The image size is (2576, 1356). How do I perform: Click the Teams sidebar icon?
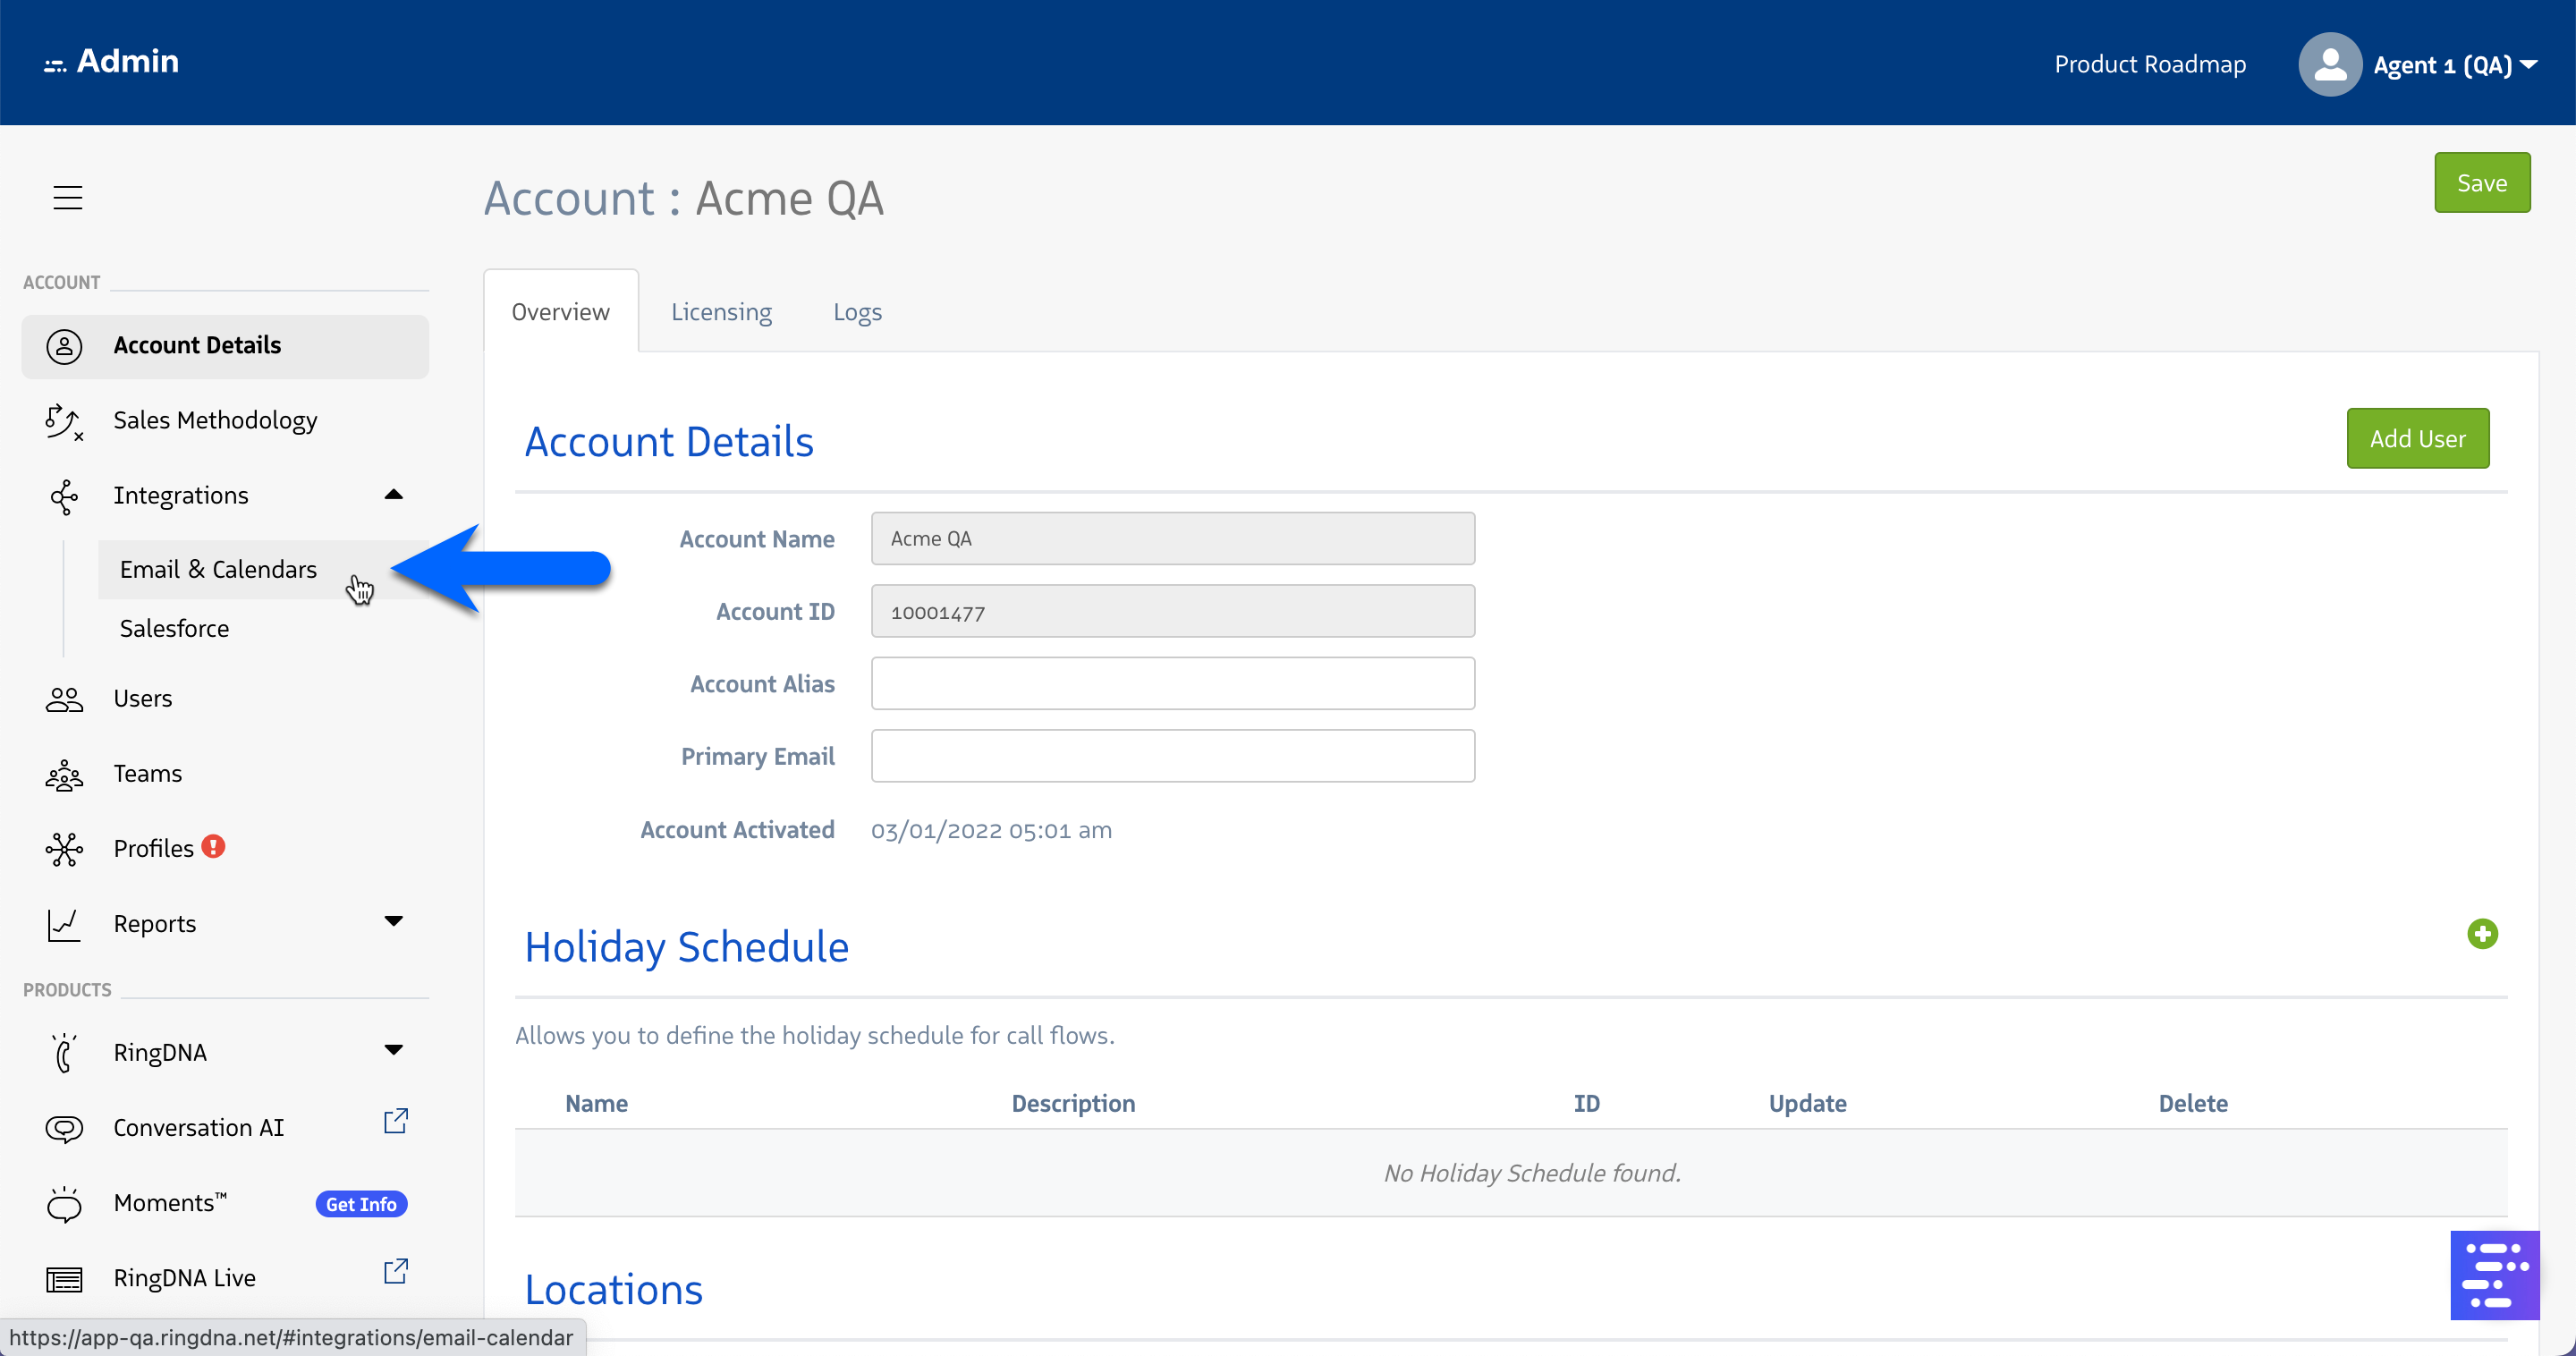click(64, 774)
